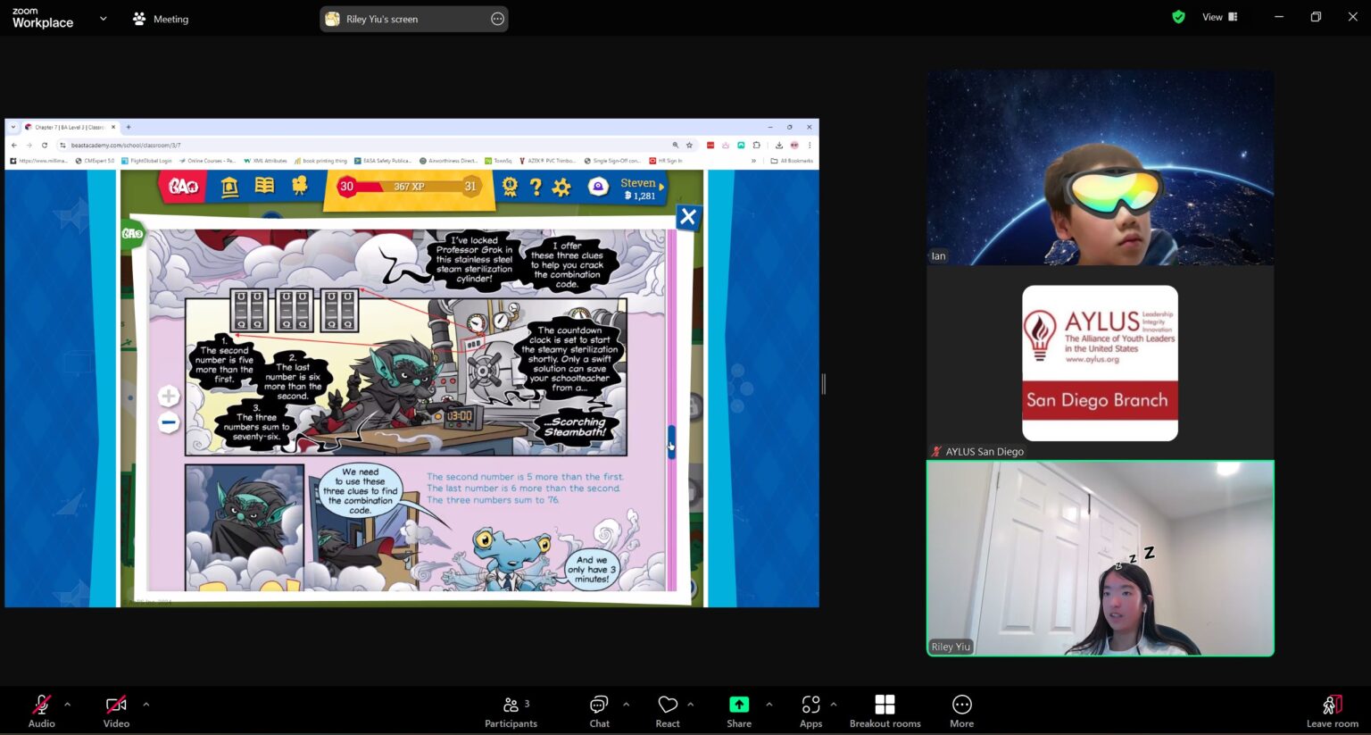Image resolution: width=1371 pixels, height=735 pixels.
Task: Open new browser tab with plus icon
Action: point(129,127)
